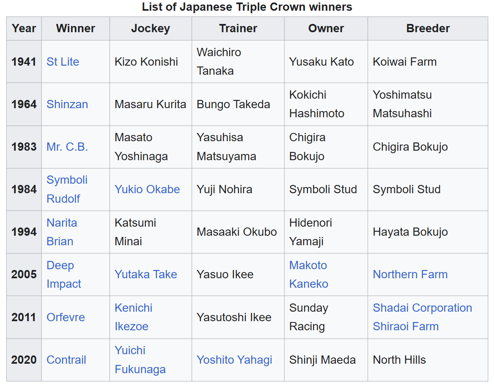Open the Kenichi Ikezoe jockey link
The height and width of the screenshot is (386, 494).
pyautogui.click(x=133, y=317)
